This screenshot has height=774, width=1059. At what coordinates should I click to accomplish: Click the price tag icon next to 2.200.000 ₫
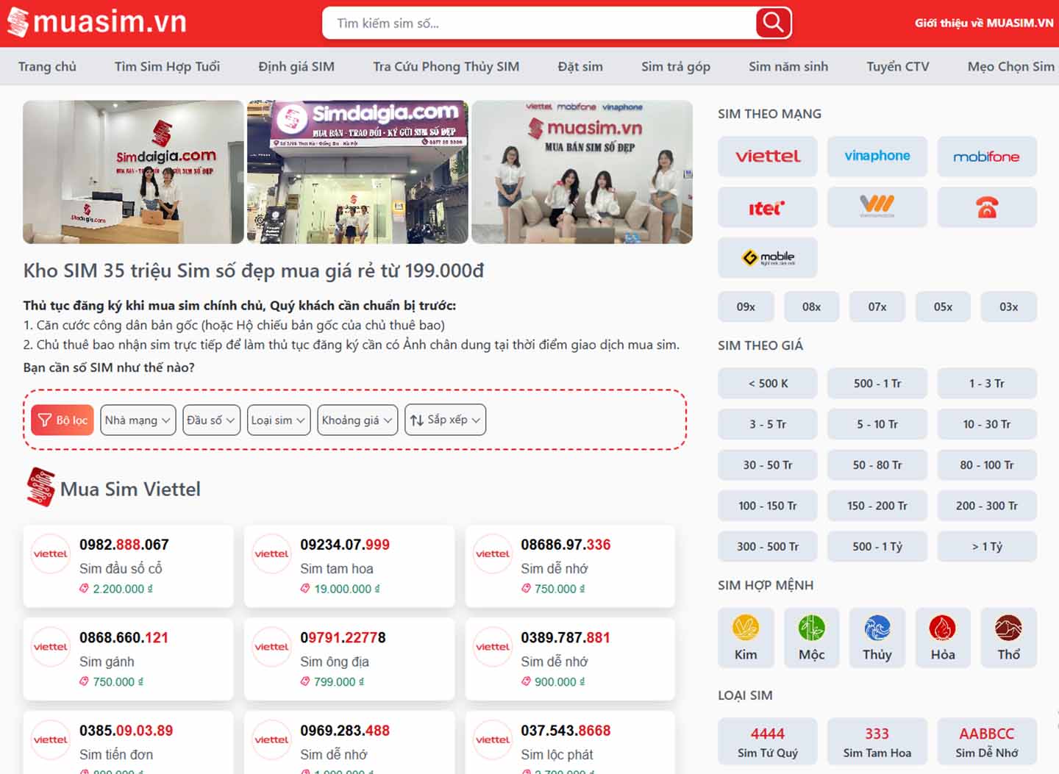point(84,589)
